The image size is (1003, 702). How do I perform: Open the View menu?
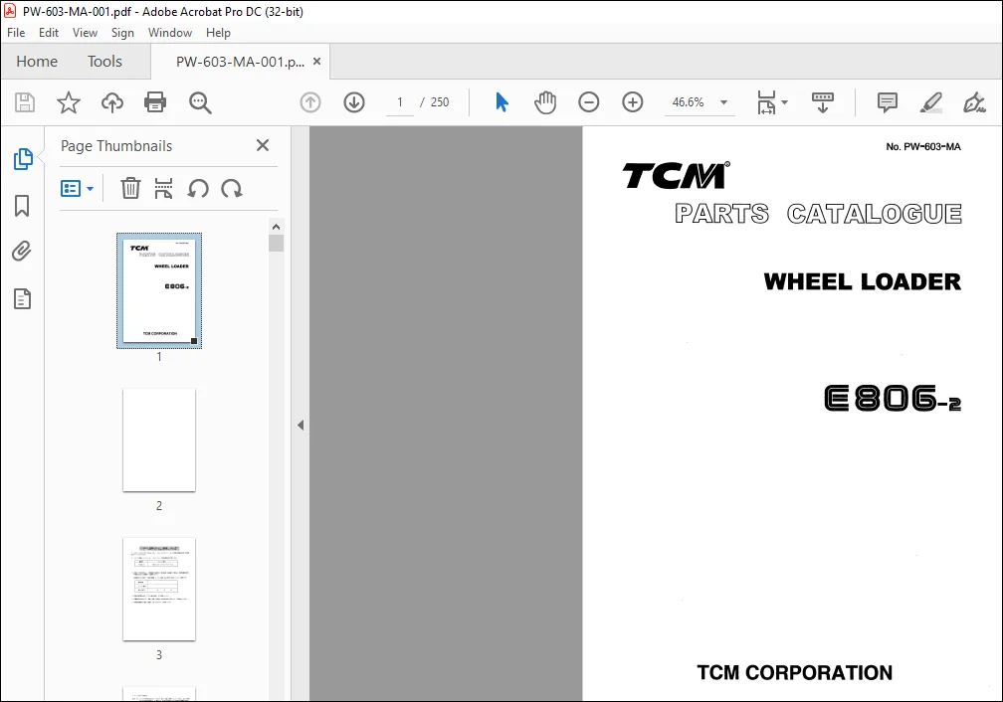[85, 33]
